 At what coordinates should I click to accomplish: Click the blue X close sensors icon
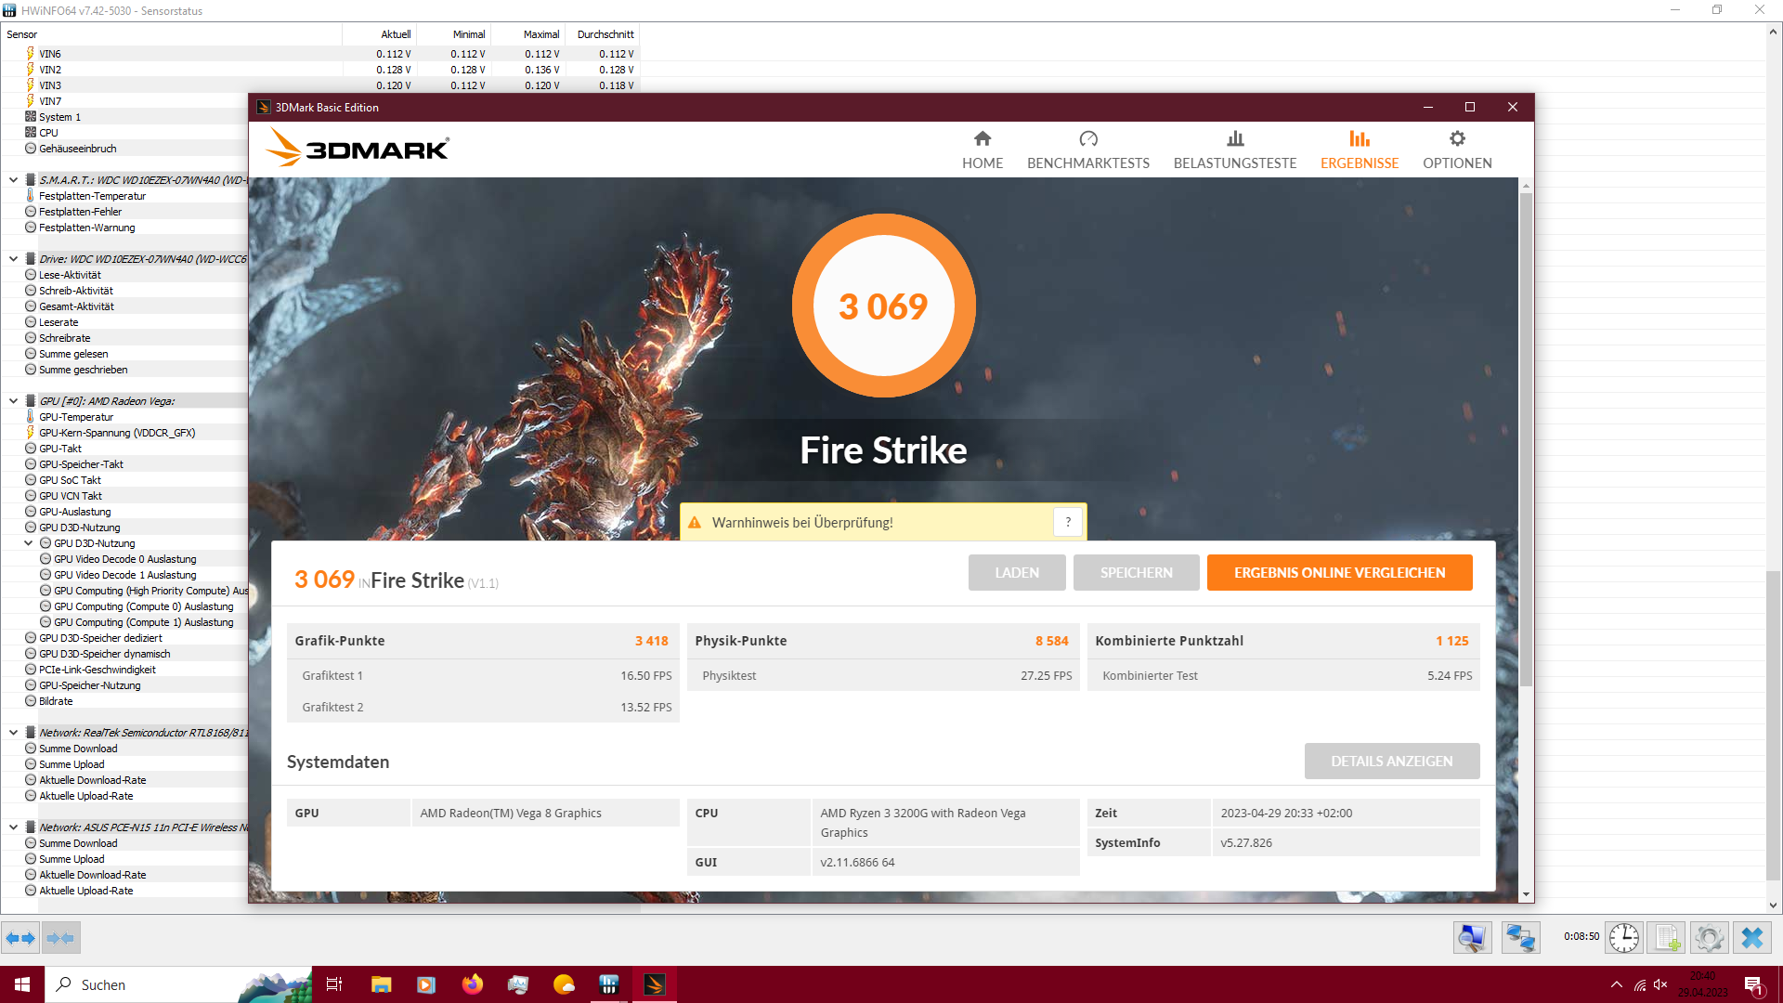[1752, 938]
